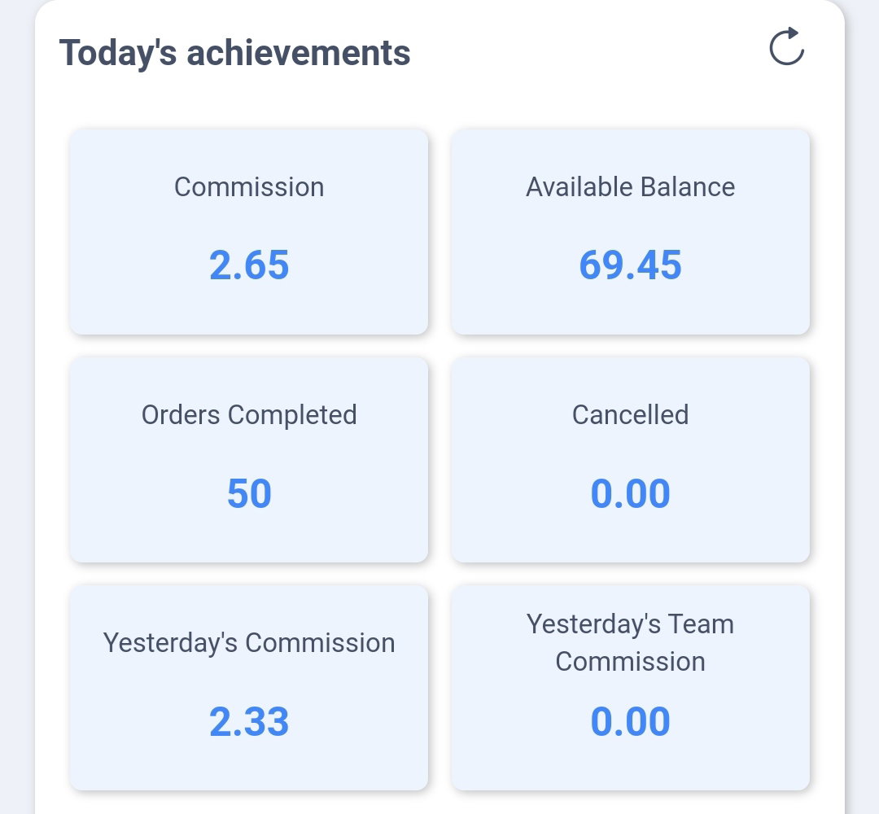Viewport: 879px width, 814px height.
Task: Click the Cancelled label text
Action: click(630, 415)
